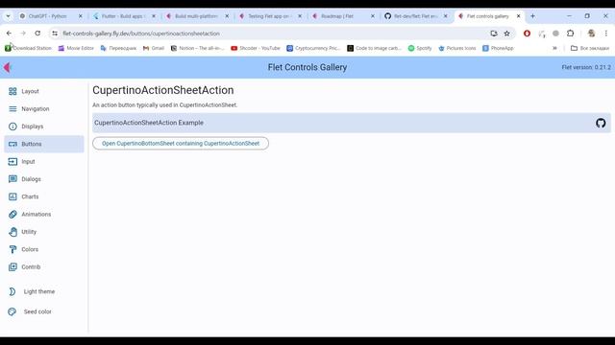This screenshot has width=615, height=345.
Task: Click the site info icon in address bar
Action: coord(55,34)
